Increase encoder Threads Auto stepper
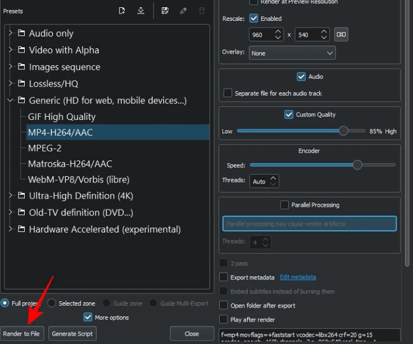 click(273, 178)
